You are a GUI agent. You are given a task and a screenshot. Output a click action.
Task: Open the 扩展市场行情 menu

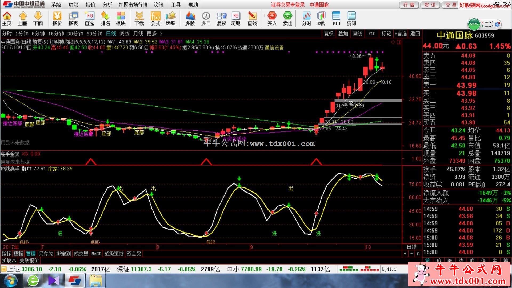point(133,5)
